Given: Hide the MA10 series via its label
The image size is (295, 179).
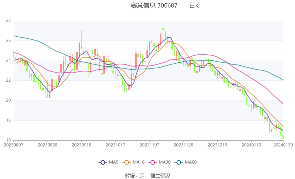Looking at the screenshot, I should (138, 162).
